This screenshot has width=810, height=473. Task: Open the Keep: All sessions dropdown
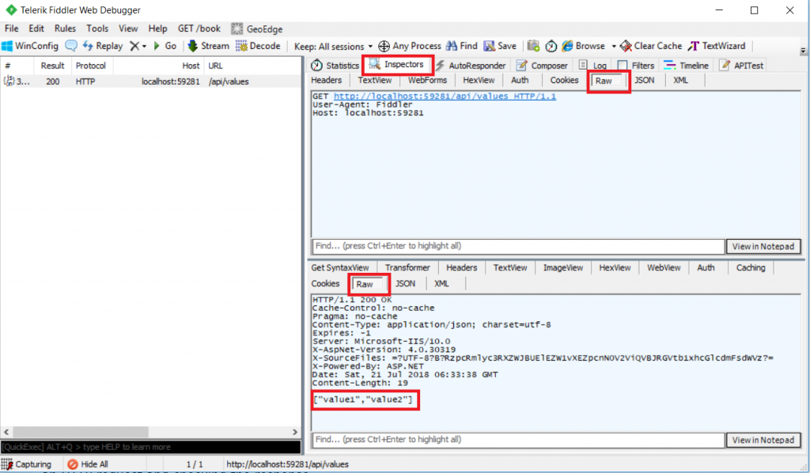(333, 47)
